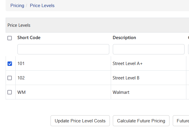189x130 pixels.
Task: Open the Price Levels breadcrumb link
Action: tap(42, 6)
